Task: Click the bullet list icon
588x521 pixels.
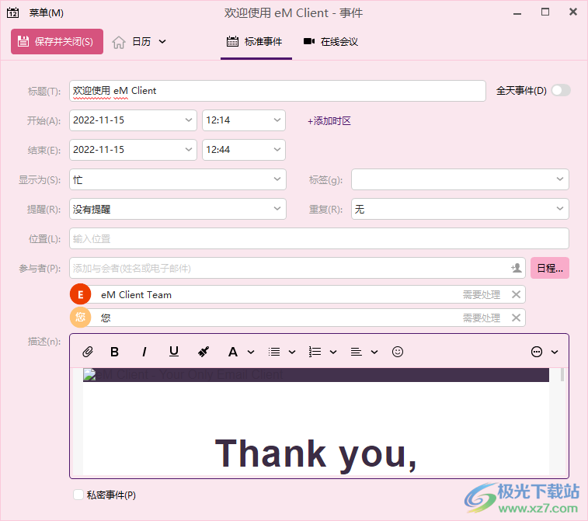Action: 274,352
